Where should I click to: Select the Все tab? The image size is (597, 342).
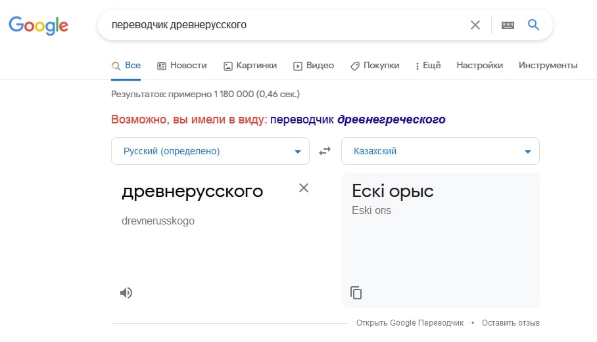point(126,66)
